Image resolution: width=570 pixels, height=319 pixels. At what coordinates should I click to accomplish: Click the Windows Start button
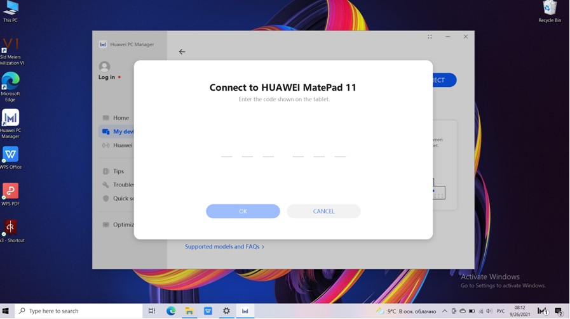pos(6,311)
